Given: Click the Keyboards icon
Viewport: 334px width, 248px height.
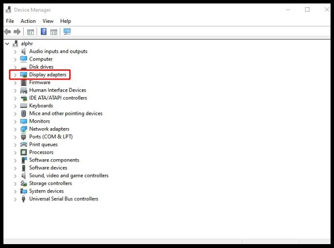Looking at the screenshot, I should [x=24, y=105].
